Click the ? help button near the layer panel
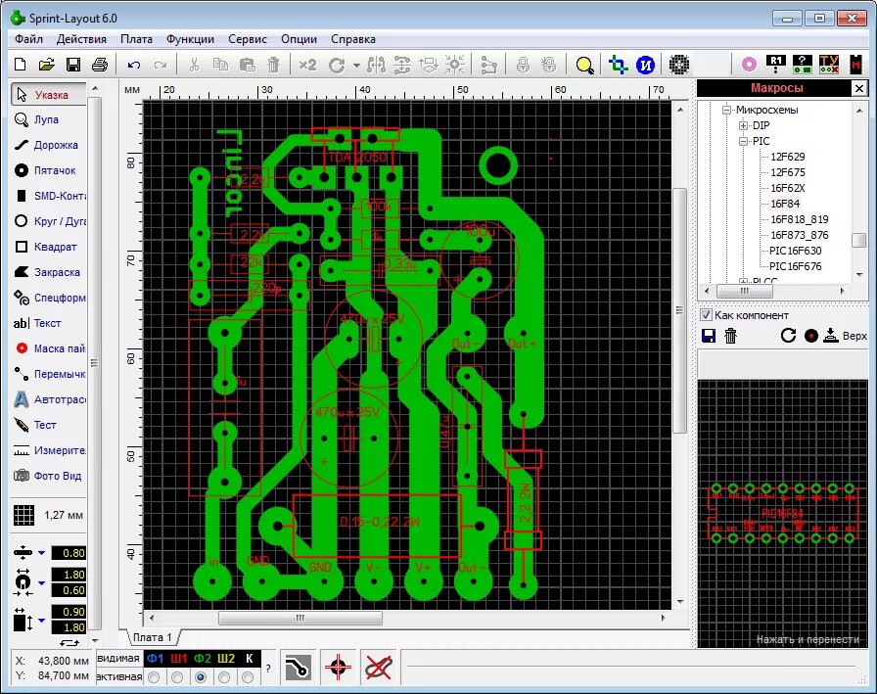 pyautogui.click(x=269, y=670)
